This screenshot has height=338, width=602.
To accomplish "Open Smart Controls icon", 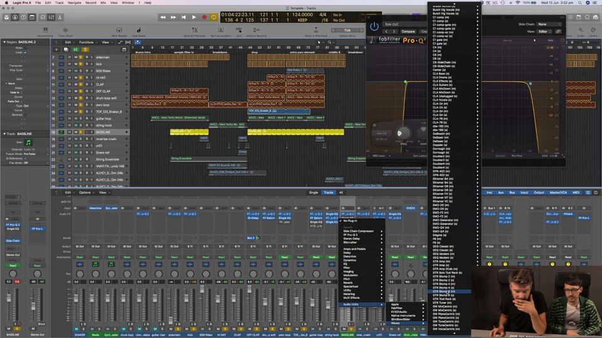I will pos(43,18).
